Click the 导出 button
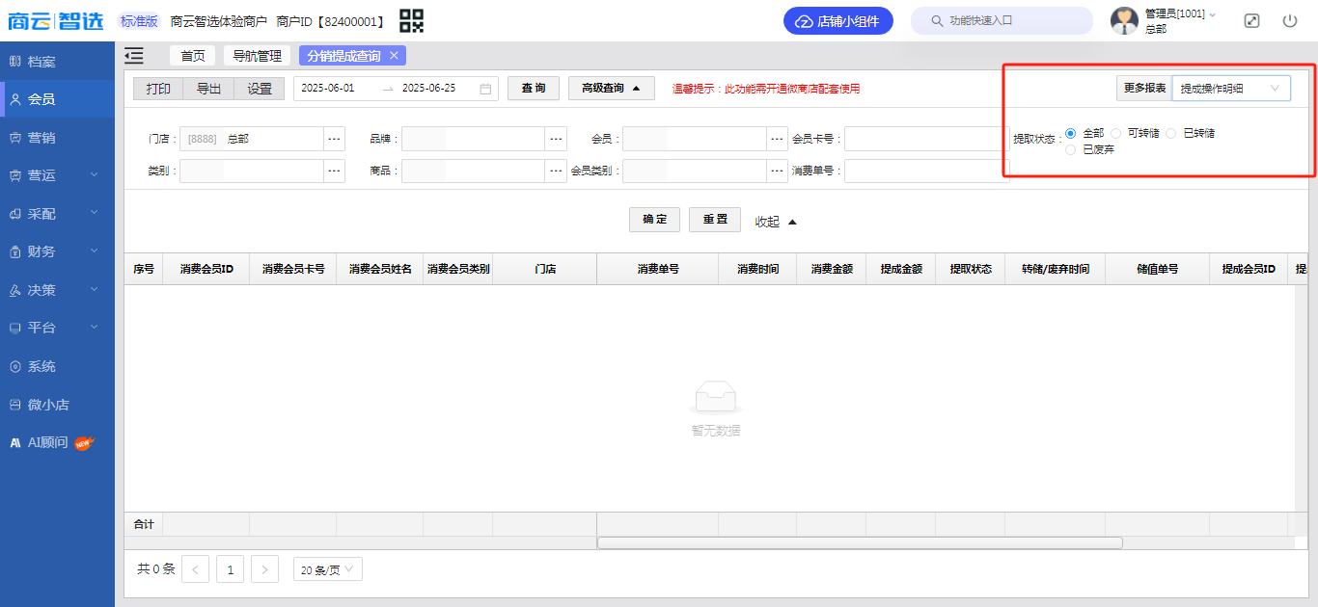1318x607 pixels. tap(208, 89)
